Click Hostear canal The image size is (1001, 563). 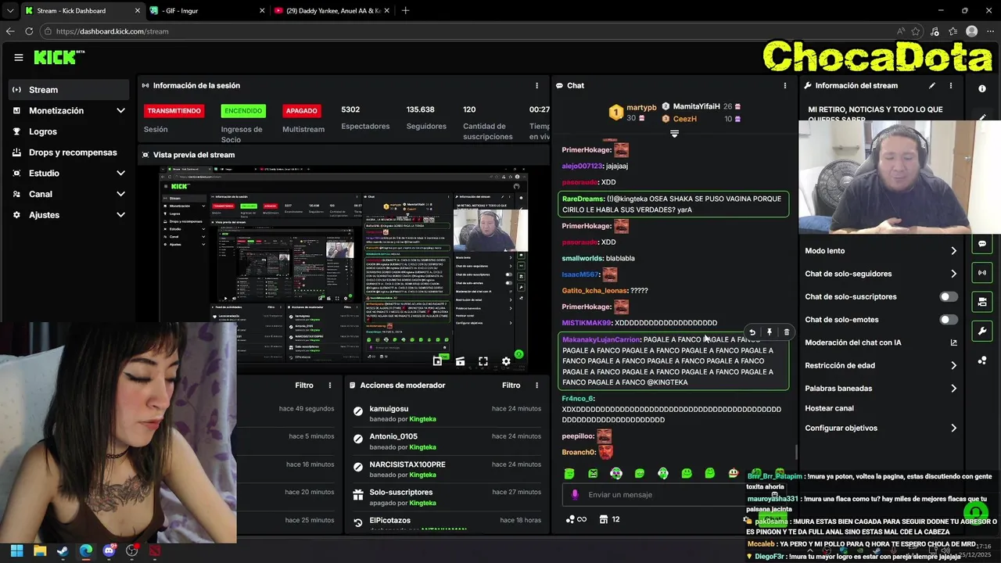[829, 408]
